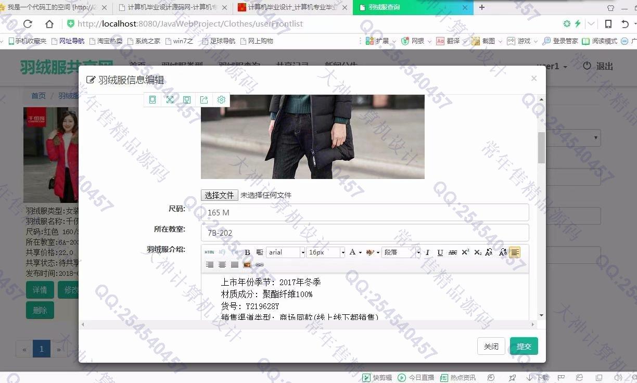The width and height of the screenshot is (637, 383).
Task: Open 网址导航 bookmark
Action: point(68,41)
